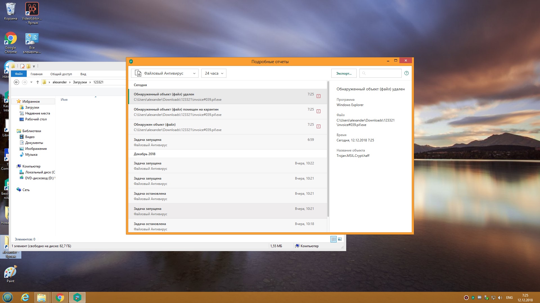Click alert icon on deleted object entry

pos(318,96)
